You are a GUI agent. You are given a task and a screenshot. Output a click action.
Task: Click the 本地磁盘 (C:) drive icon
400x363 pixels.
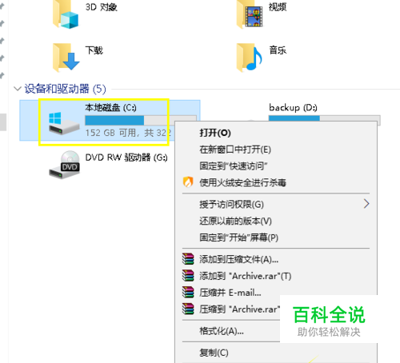[x=64, y=123]
